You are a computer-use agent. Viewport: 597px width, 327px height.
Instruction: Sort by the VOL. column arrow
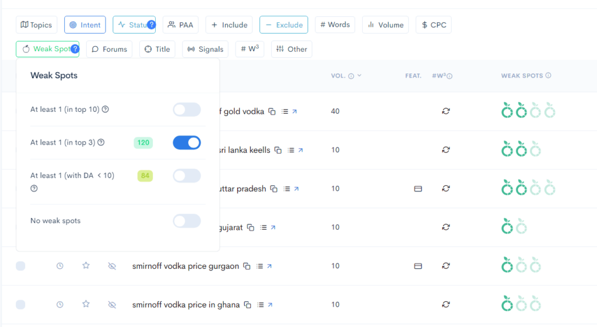click(359, 76)
